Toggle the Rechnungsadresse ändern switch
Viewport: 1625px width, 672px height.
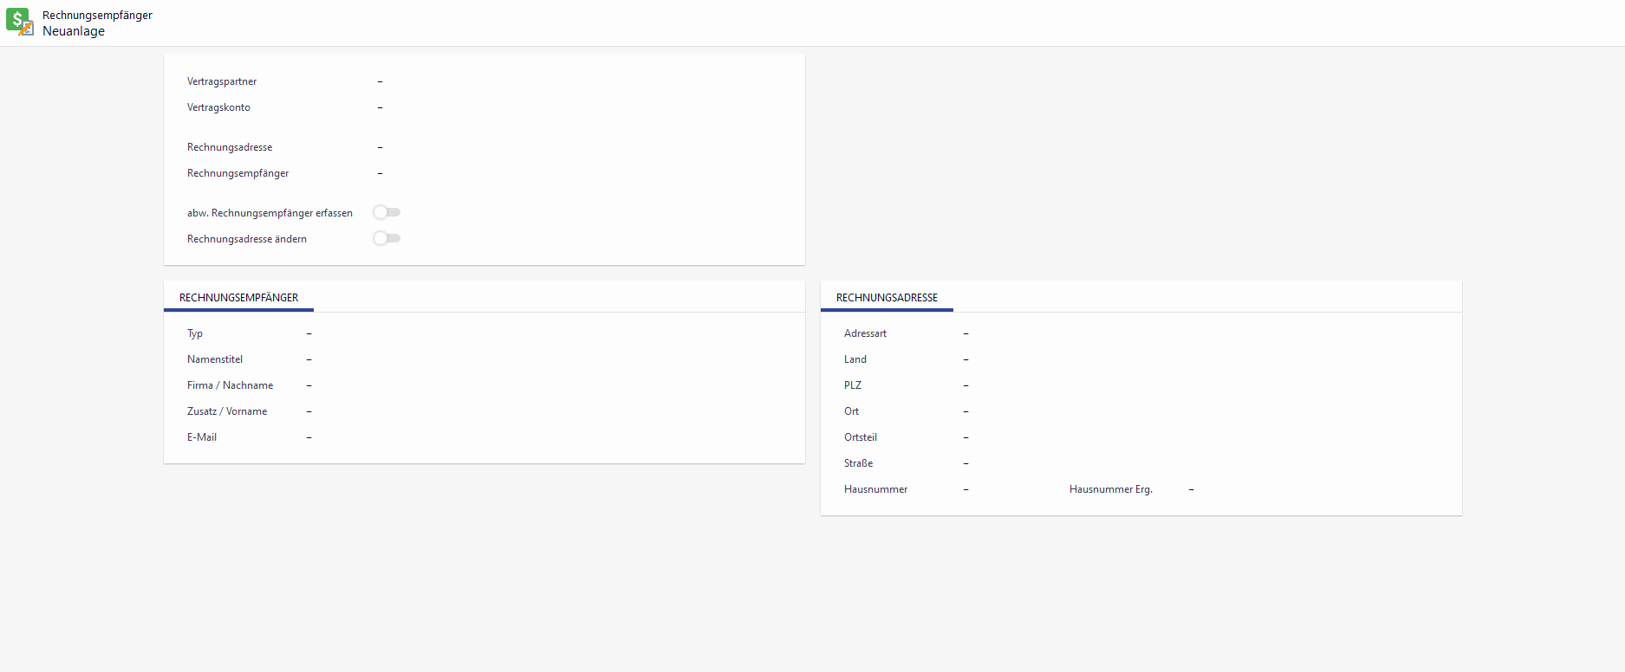click(x=387, y=238)
